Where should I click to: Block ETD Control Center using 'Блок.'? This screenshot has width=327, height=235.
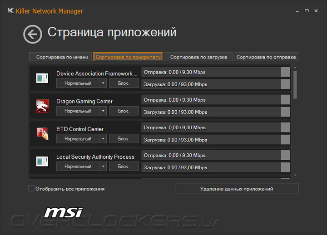coord(124,138)
